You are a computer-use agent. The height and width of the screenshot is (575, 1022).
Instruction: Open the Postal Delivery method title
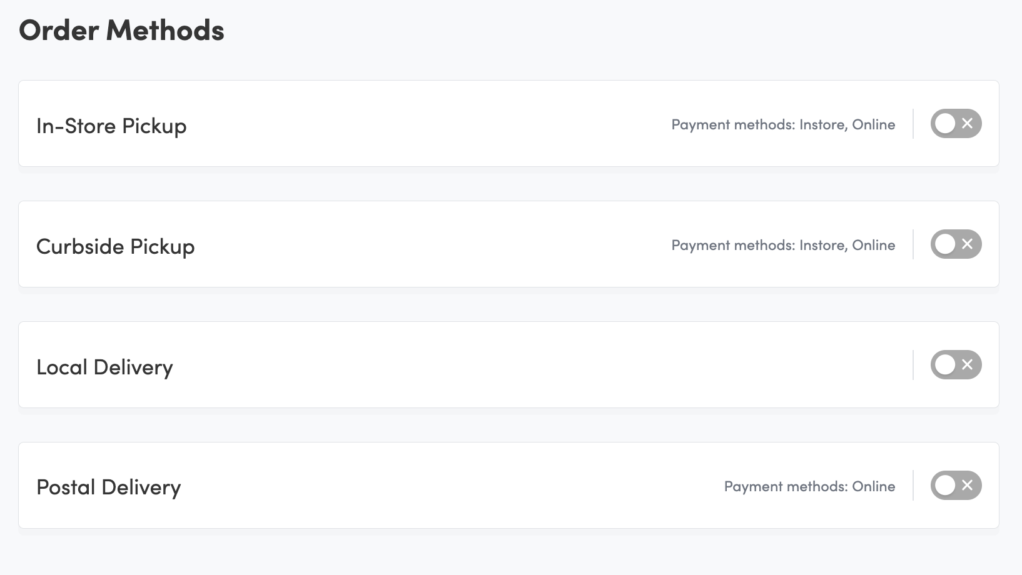point(109,487)
